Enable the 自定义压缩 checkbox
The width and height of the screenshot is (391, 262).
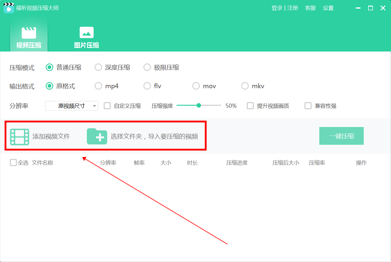[x=107, y=106]
